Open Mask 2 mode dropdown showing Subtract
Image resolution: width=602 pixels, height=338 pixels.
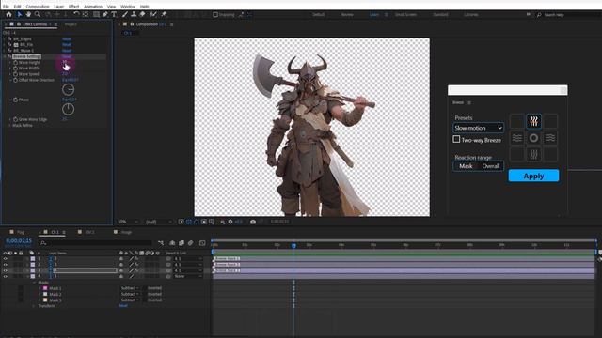(x=130, y=294)
